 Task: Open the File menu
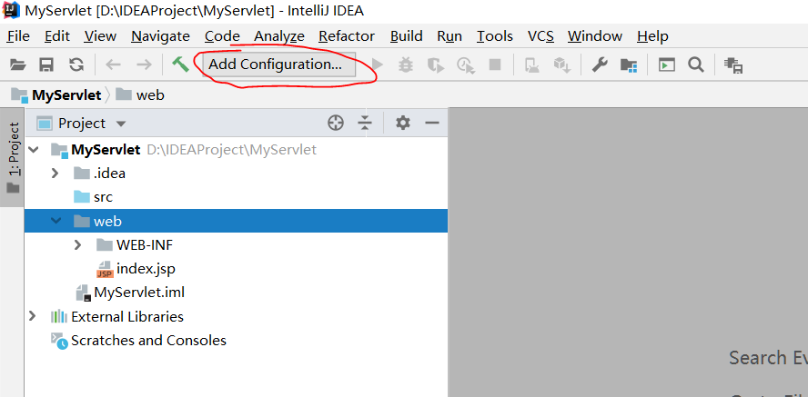[18, 36]
